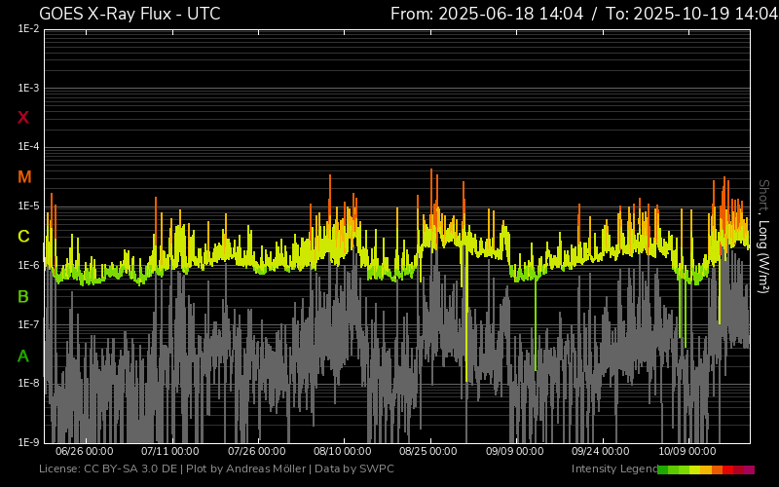Select the 06/26 00:00 date tick label
The image size is (779, 487).
tap(85, 452)
